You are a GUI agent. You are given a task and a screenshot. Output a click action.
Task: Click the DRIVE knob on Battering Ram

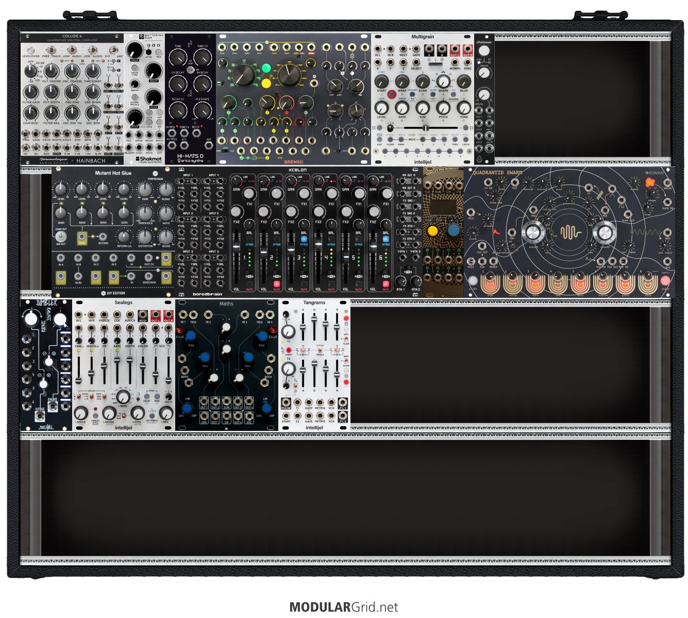coord(135,50)
